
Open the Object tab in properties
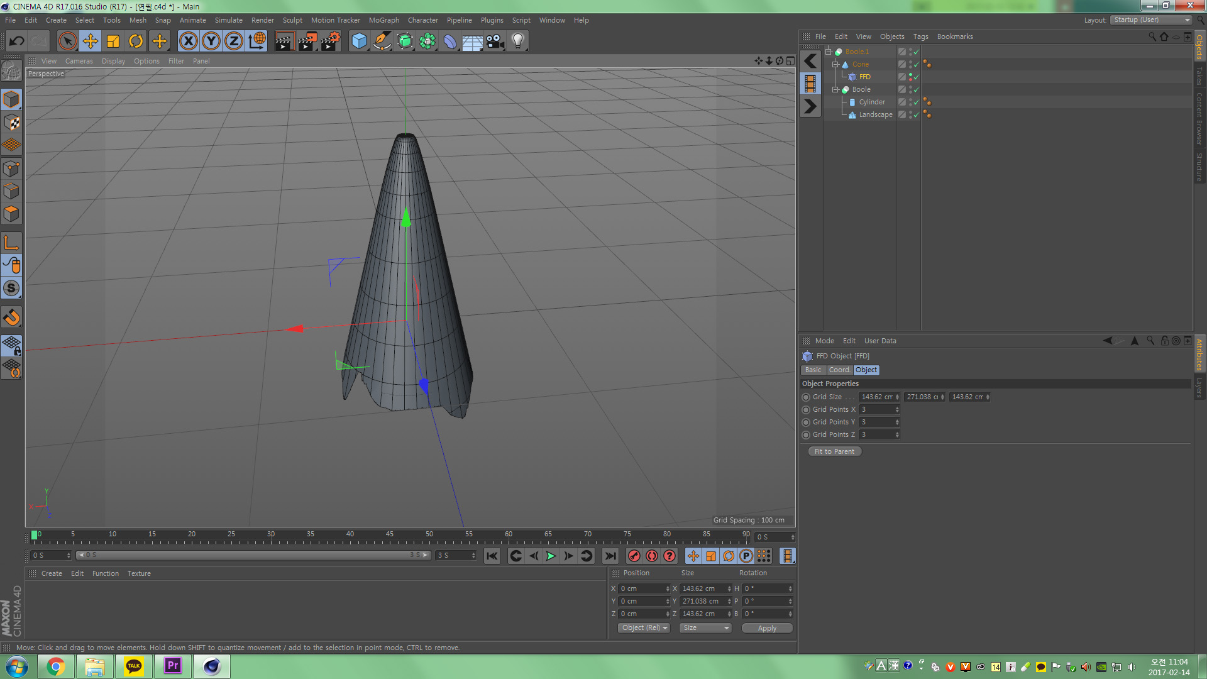coord(866,370)
